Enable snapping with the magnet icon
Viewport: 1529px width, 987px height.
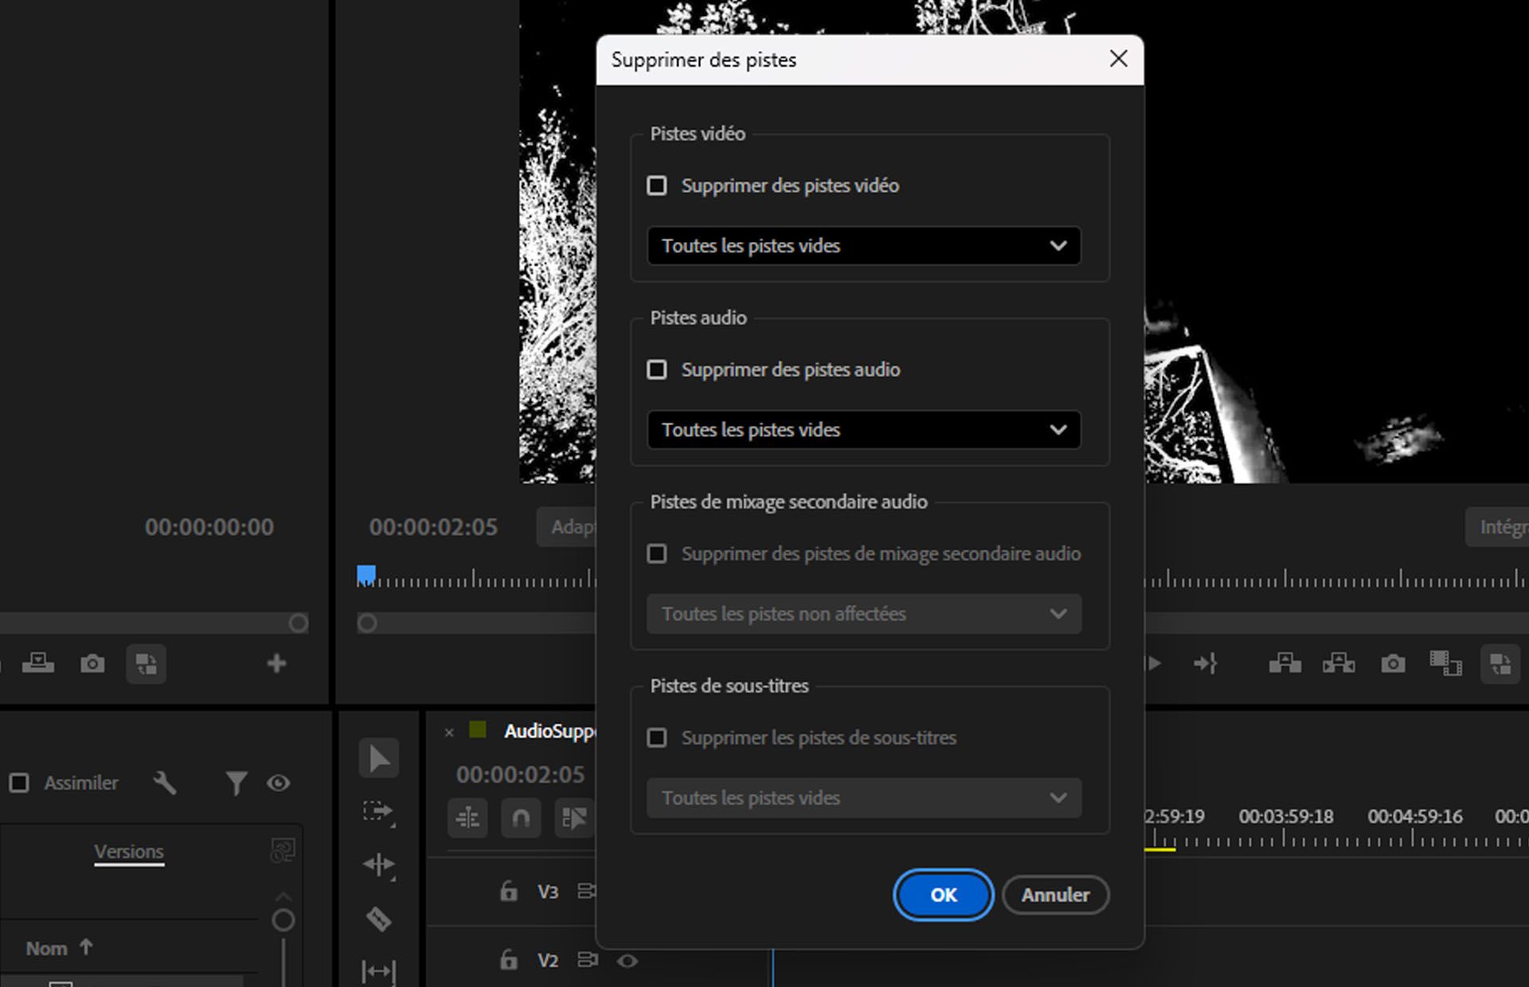tap(521, 817)
